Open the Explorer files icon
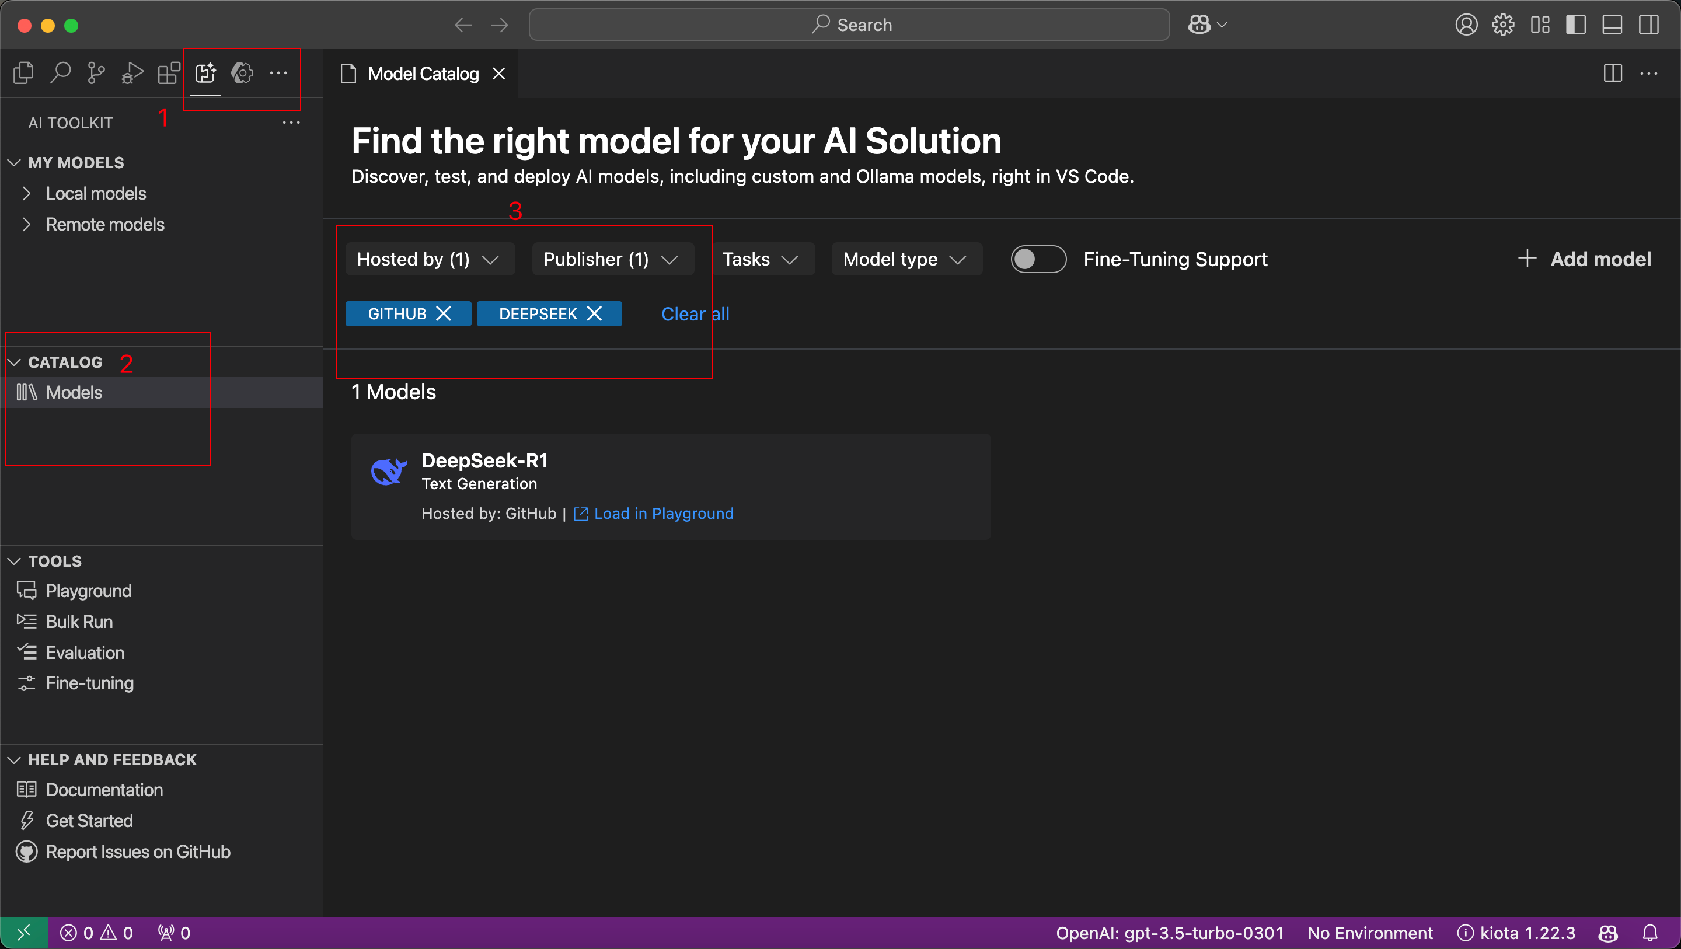The width and height of the screenshot is (1681, 949). [23, 73]
